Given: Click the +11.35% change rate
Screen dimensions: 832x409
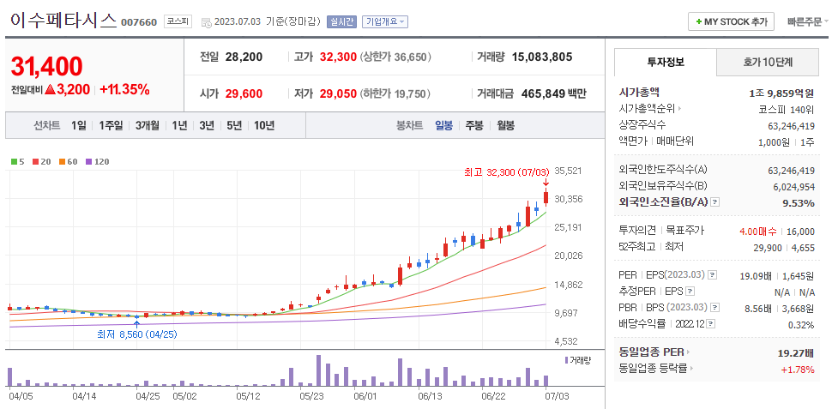Looking at the screenshot, I should pos(124,89).
